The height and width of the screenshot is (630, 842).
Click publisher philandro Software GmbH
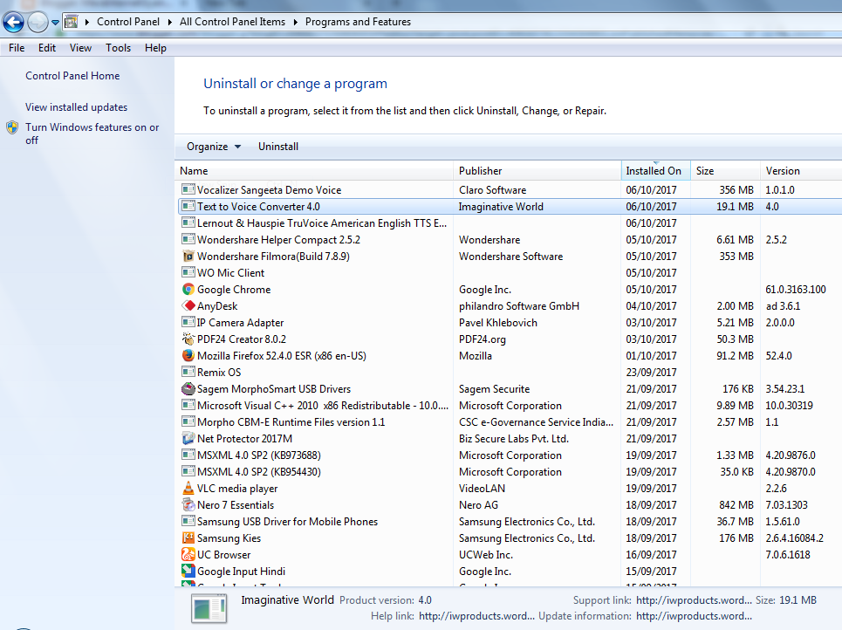519,306
